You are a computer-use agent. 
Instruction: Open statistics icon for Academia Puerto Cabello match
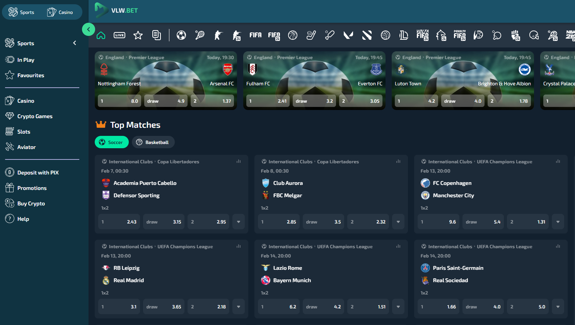pyautogui.click(x=239, y=161)
